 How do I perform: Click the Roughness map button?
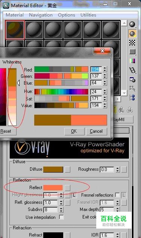point(124,170)
